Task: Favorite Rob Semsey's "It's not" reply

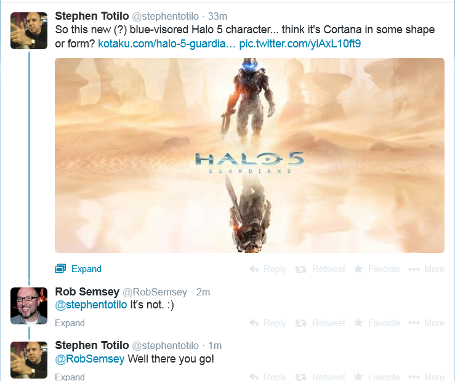Action: click(x=377, y=323)
